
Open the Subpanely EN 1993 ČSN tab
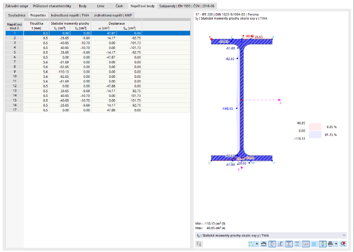187,6
